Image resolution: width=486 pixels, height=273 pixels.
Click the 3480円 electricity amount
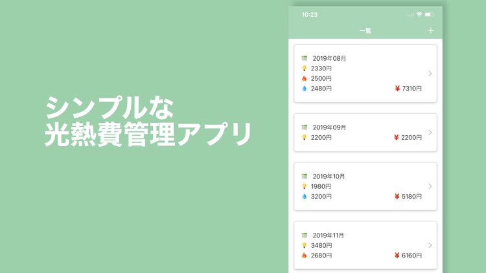tap(321, 245)
